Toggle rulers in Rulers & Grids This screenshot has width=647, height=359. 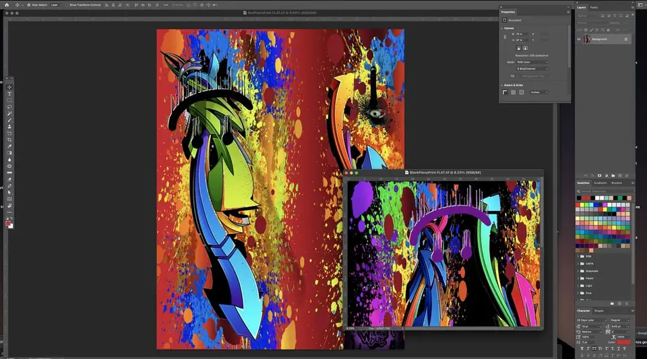tap(505, 92)
